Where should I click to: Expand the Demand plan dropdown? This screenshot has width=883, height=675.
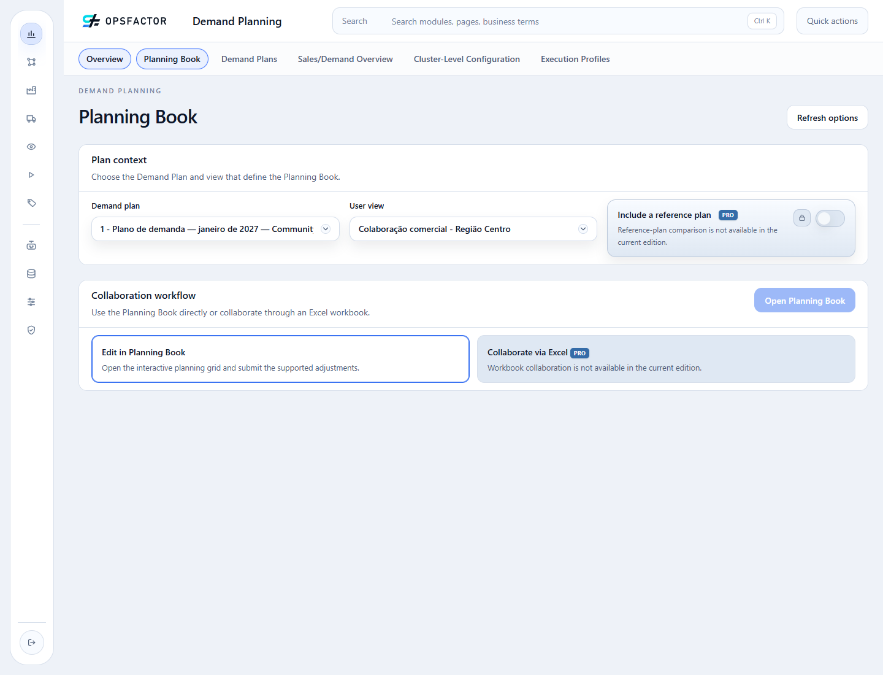(215, 229)
